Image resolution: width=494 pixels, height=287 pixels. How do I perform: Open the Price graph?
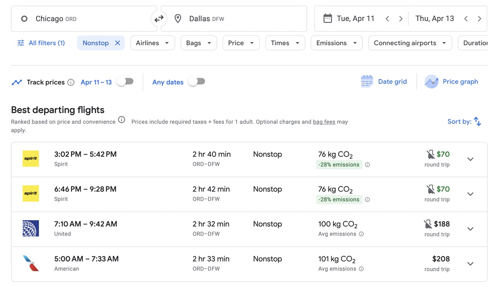click(451, 81)
